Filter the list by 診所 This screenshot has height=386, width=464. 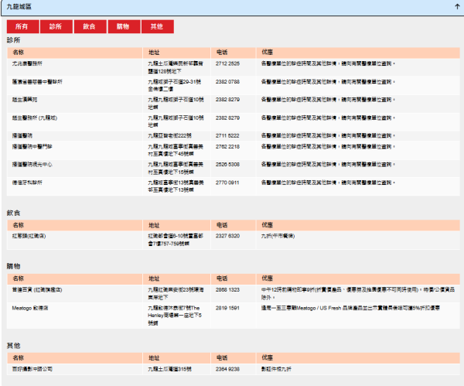tap(56, 26)
